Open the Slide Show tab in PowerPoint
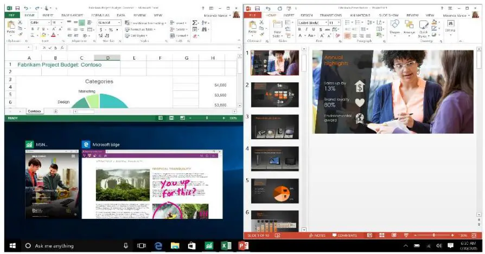 click(x=389, y=15)
